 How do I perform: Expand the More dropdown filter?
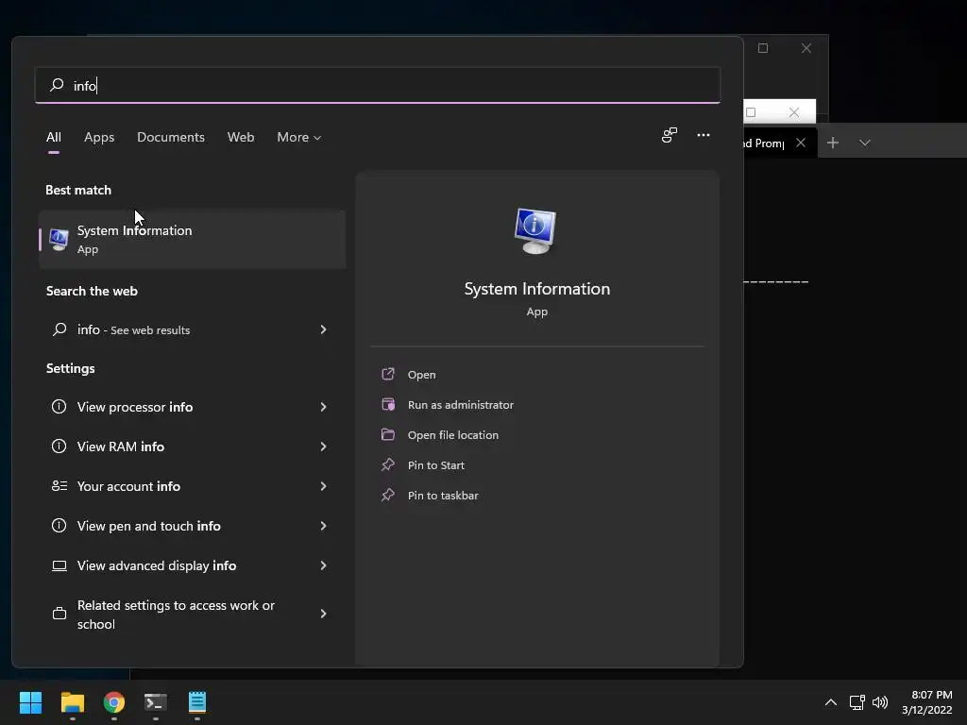(x=299, y=137)
